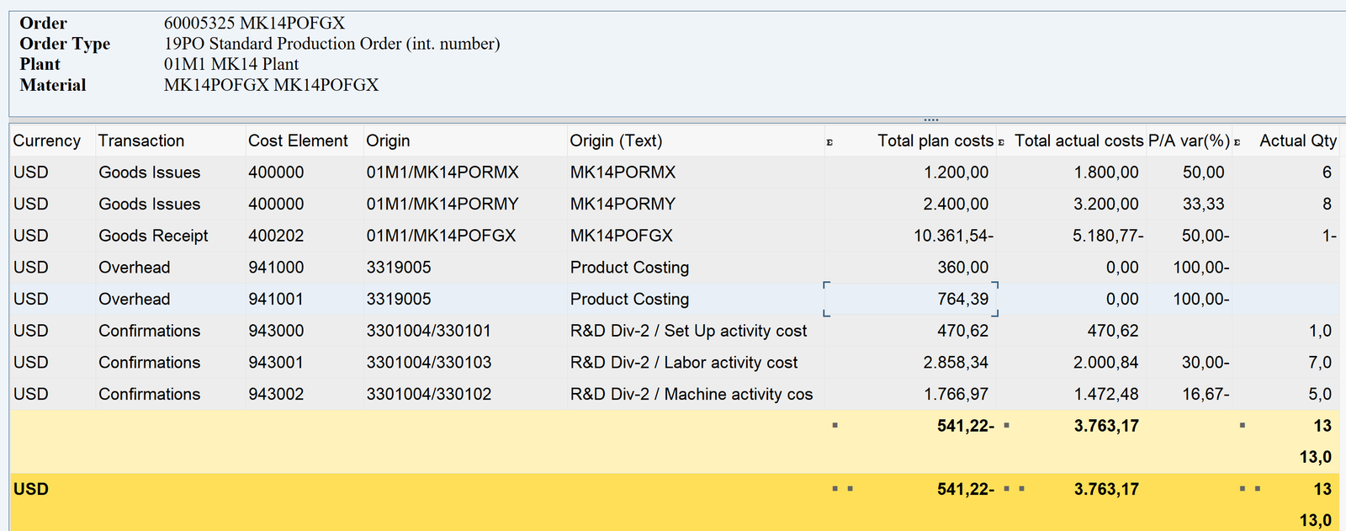Select origin cell 01M1/MK14PORMX
1346x531 pixels.
point(442,173)
